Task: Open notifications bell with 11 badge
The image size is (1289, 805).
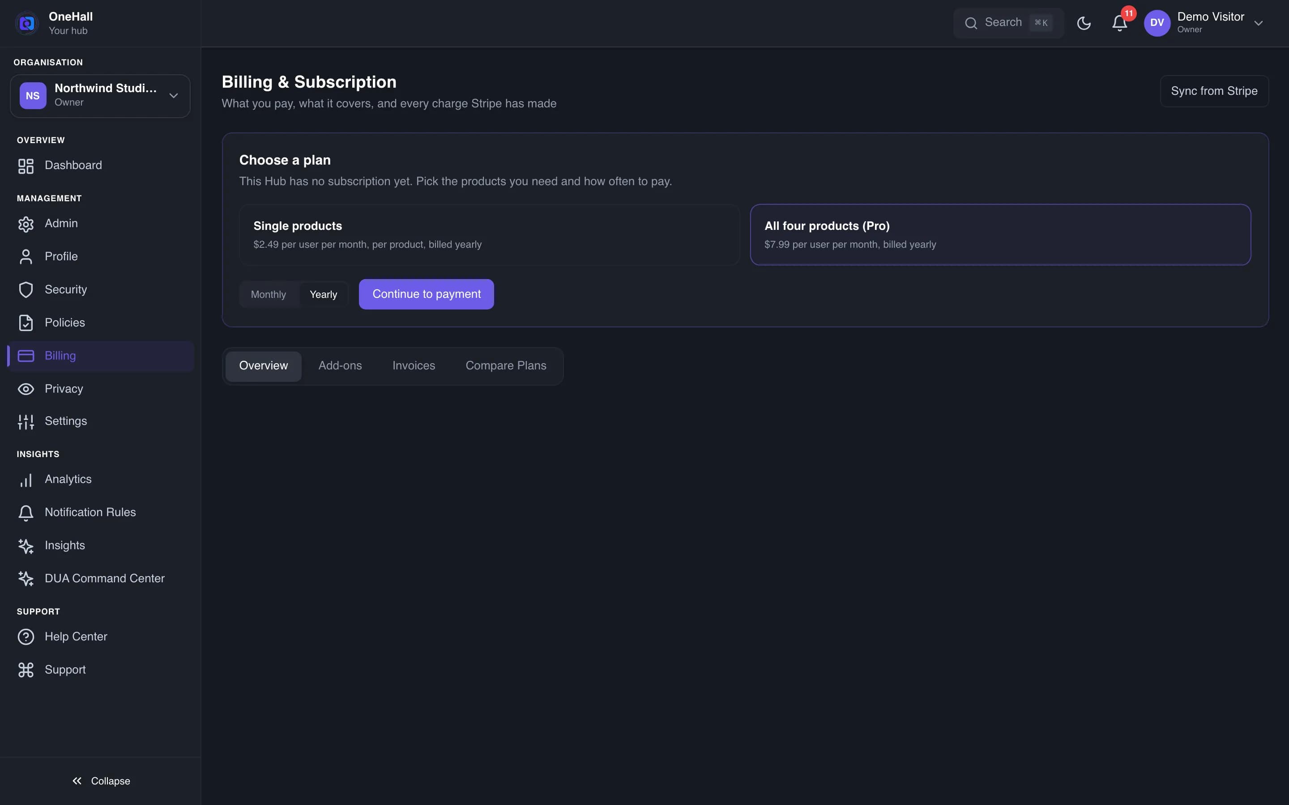Action: click(x=1119, y=23)
